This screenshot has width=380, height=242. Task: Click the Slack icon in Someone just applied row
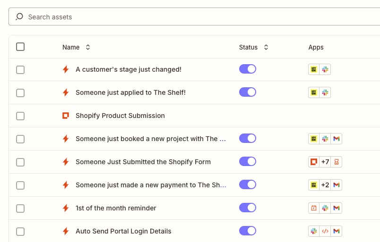click(x=325, y=92)
